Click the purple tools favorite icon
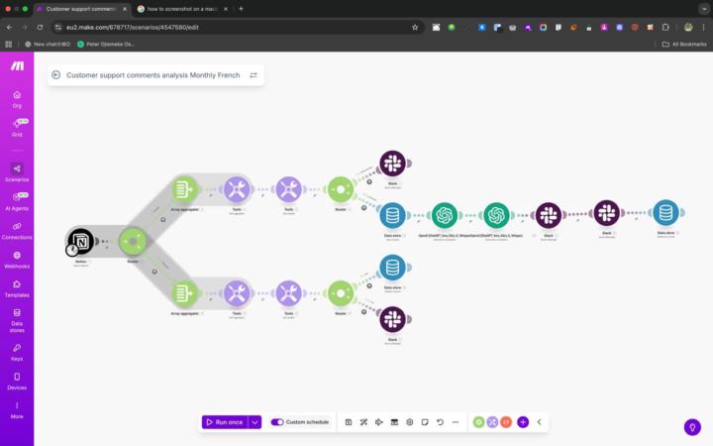This screenshot has width=713, height=446. pos(492,422)
